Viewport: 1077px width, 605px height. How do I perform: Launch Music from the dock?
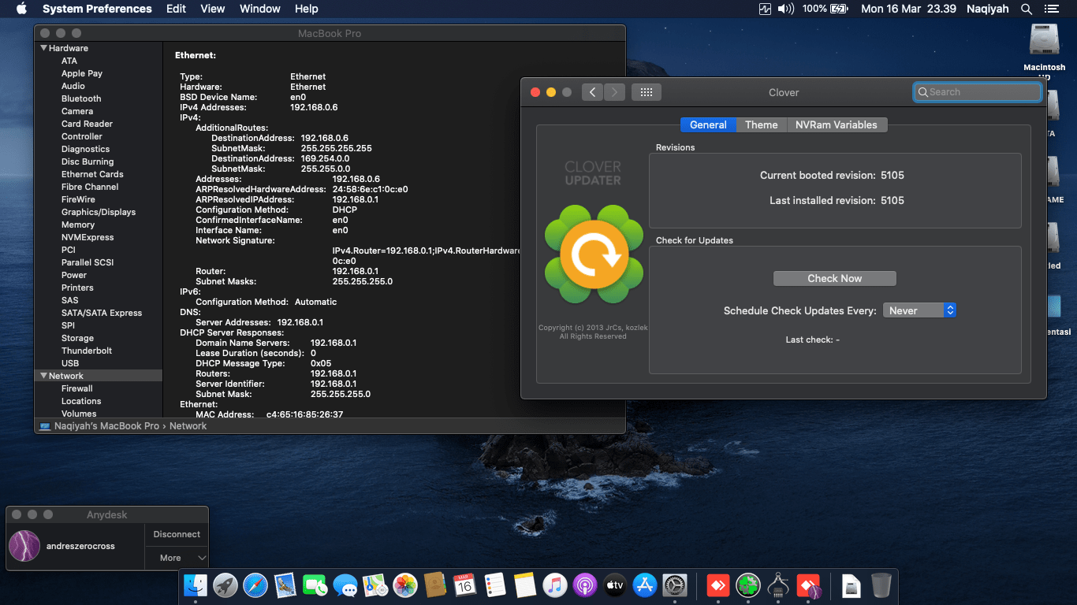click(x=555, y=585)
